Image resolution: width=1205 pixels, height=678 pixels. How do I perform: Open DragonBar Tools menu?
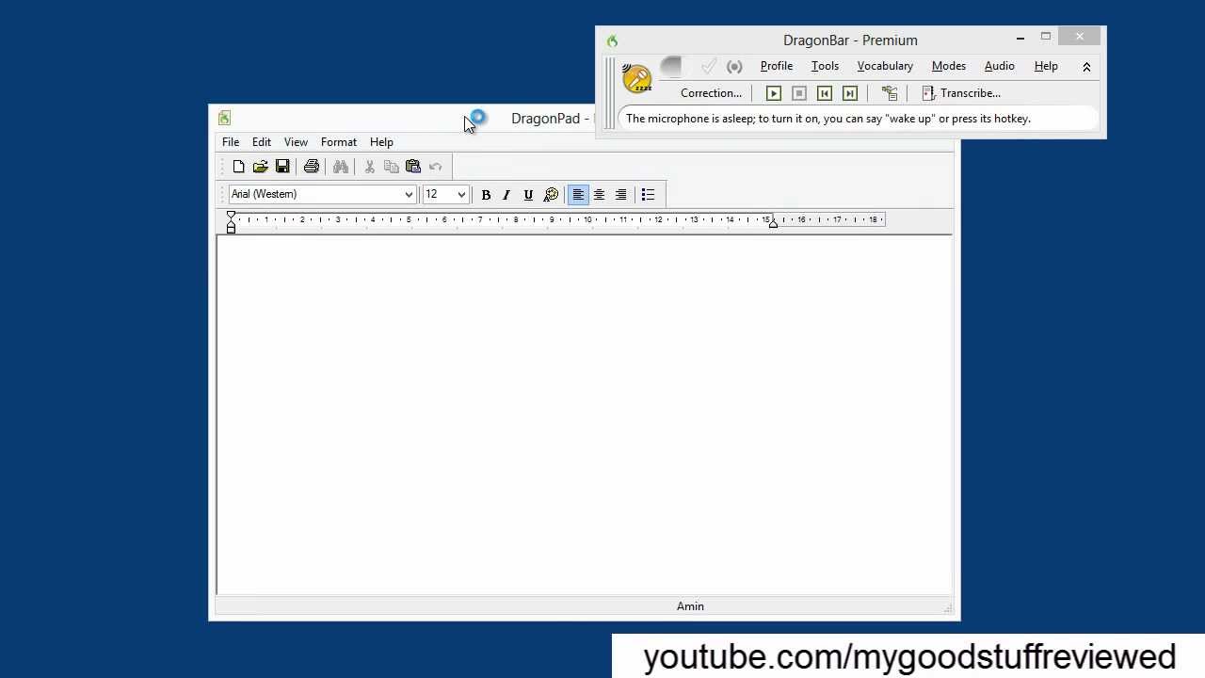pyautogui.click(x=825, y=66)
